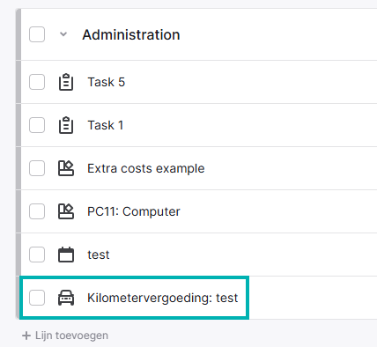377x347 pixels.
Task: Click Lijn toevoegen to add line
Action: point(71,336)
